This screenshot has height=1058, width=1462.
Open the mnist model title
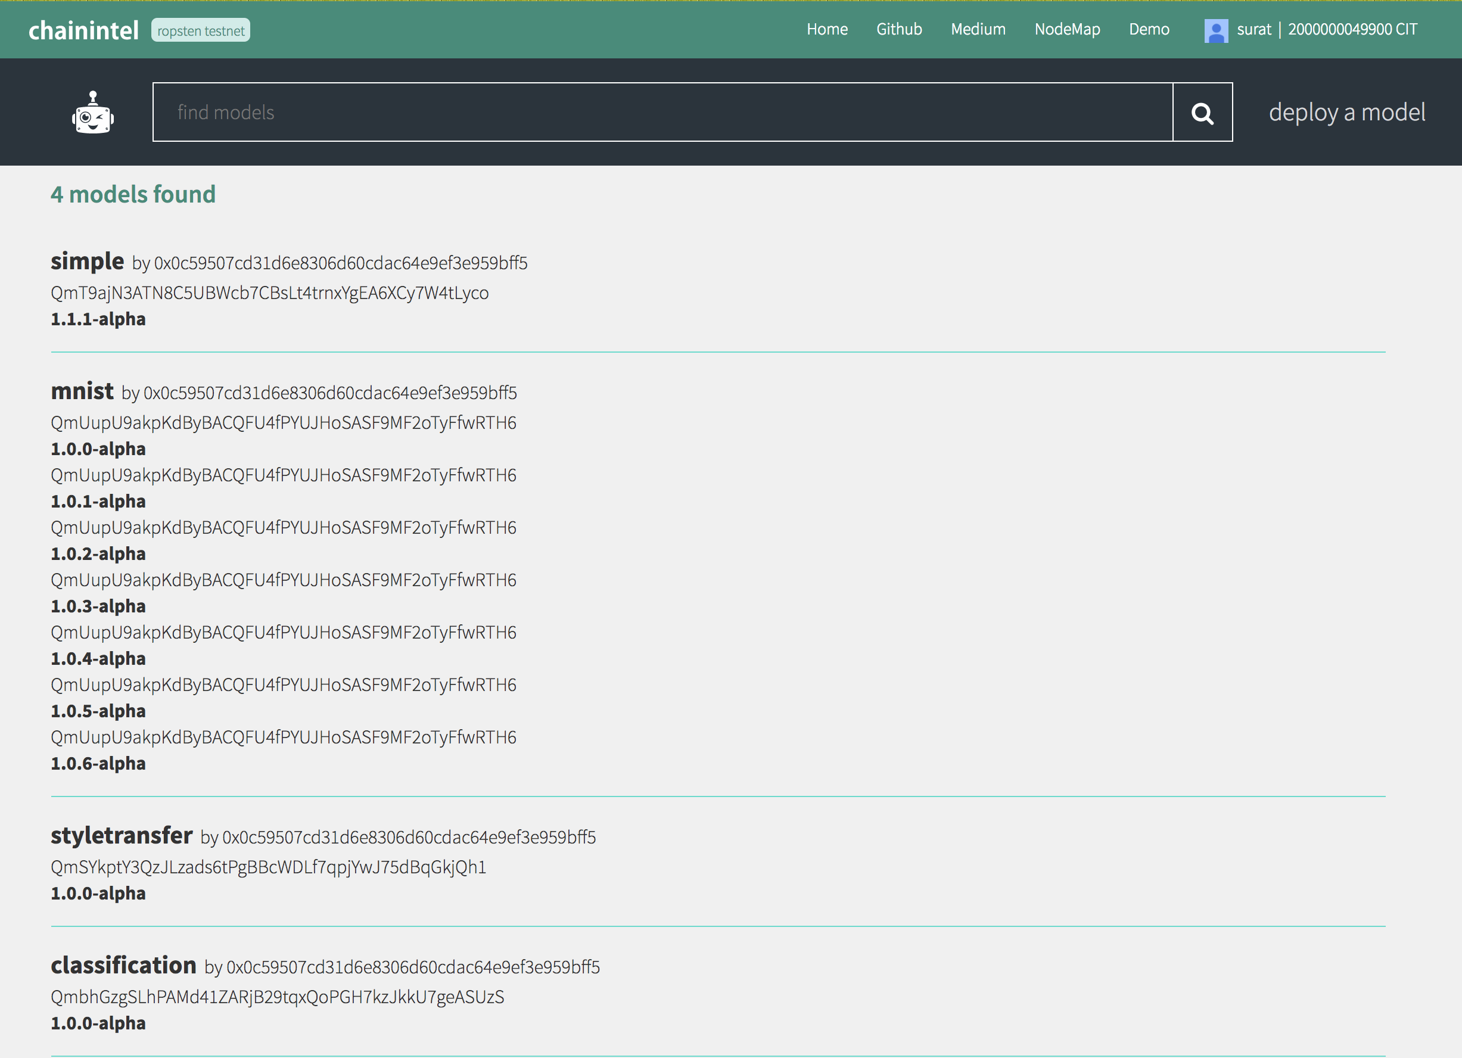click(x=82, y=391)
